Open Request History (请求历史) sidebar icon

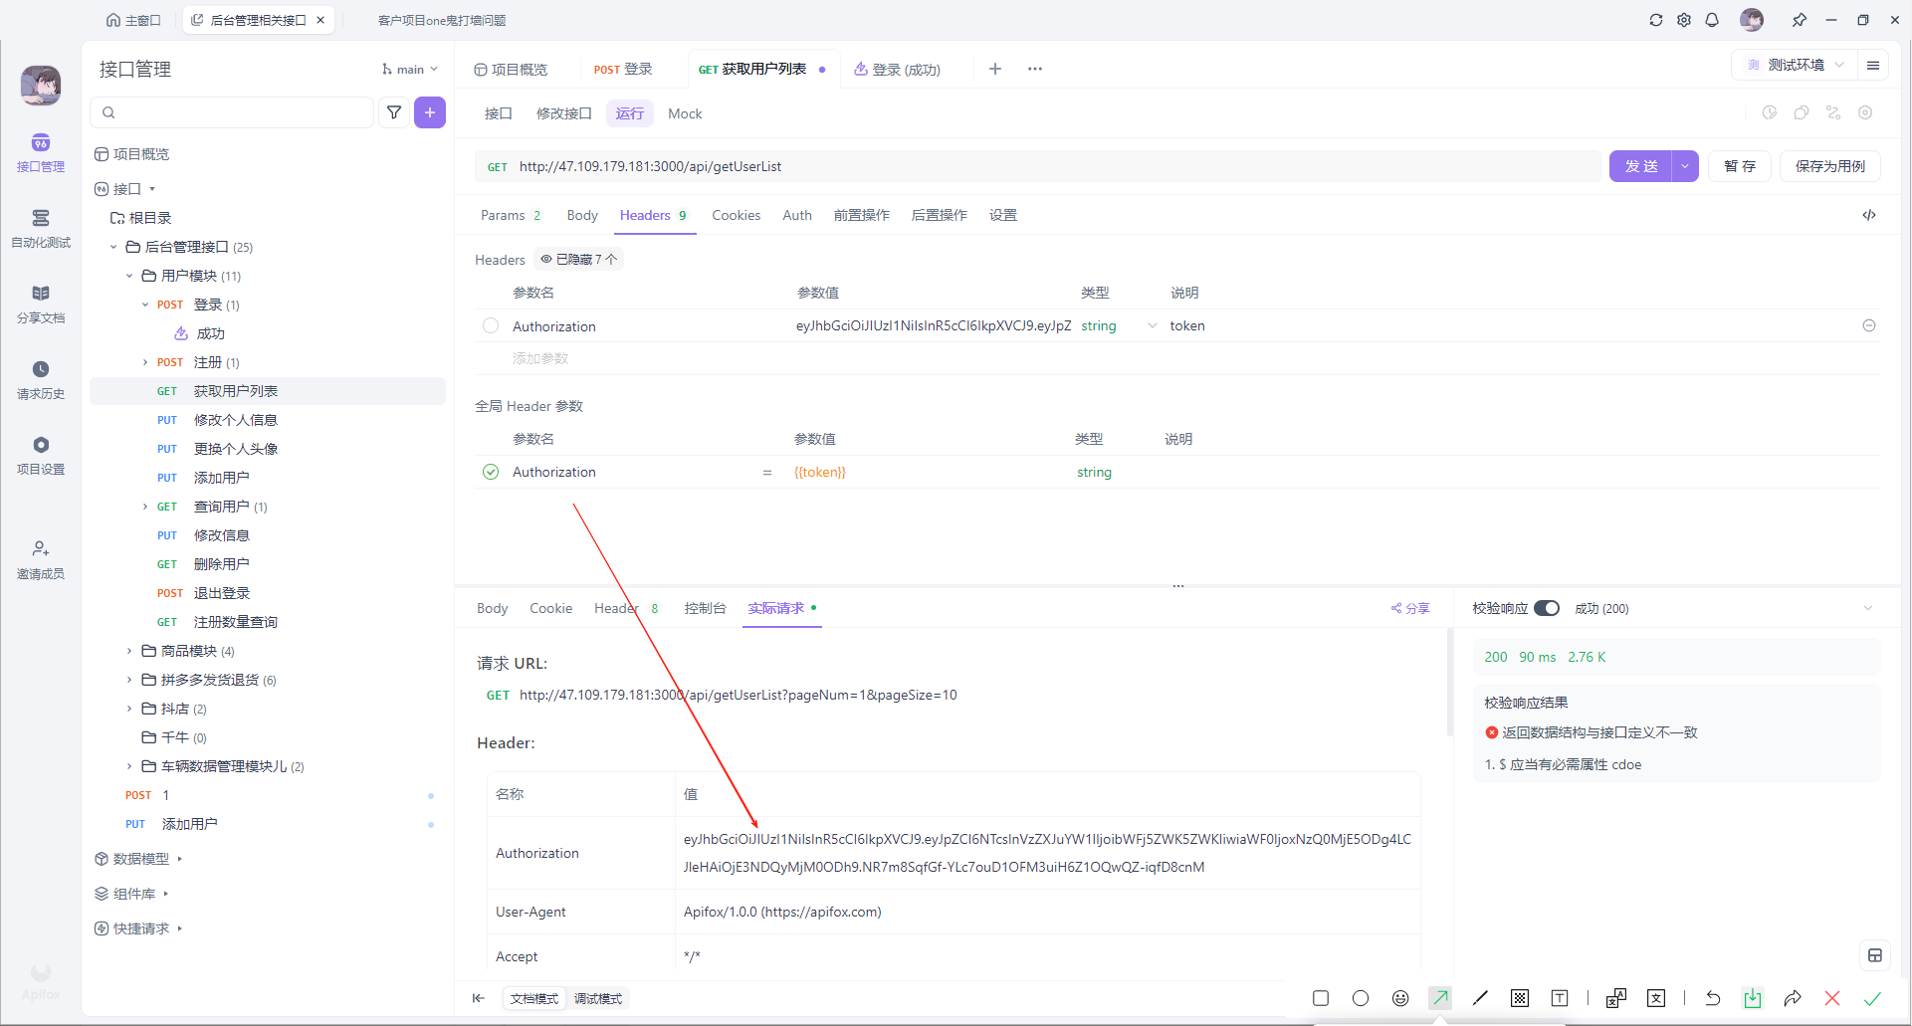(x=41, y=379)
